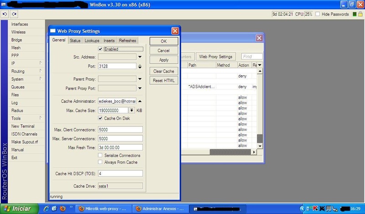Viewport: 365px width, 214px height.
Task: Open Internet Explorer from quick launch
Action: click(47, 209)
